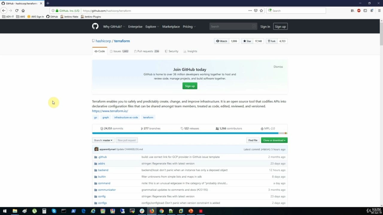Open the Insights tab
383x215 pixels.
[x=190, y=51]
